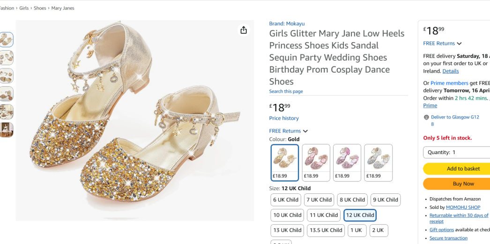Viewport: 490px width, 244px height.
Task: Select size 9 UK Child
Action: pos(385,200)
